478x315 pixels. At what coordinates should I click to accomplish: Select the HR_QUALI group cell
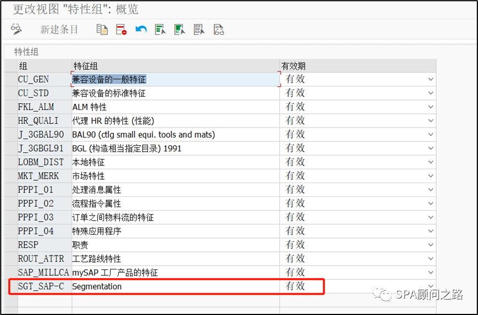44,120
